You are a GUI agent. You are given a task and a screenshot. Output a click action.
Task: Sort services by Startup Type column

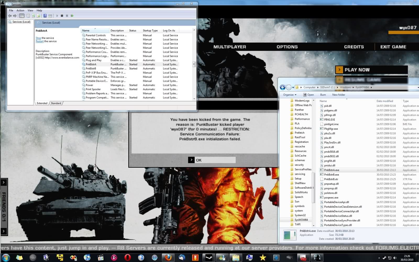(x=151, y=30)
